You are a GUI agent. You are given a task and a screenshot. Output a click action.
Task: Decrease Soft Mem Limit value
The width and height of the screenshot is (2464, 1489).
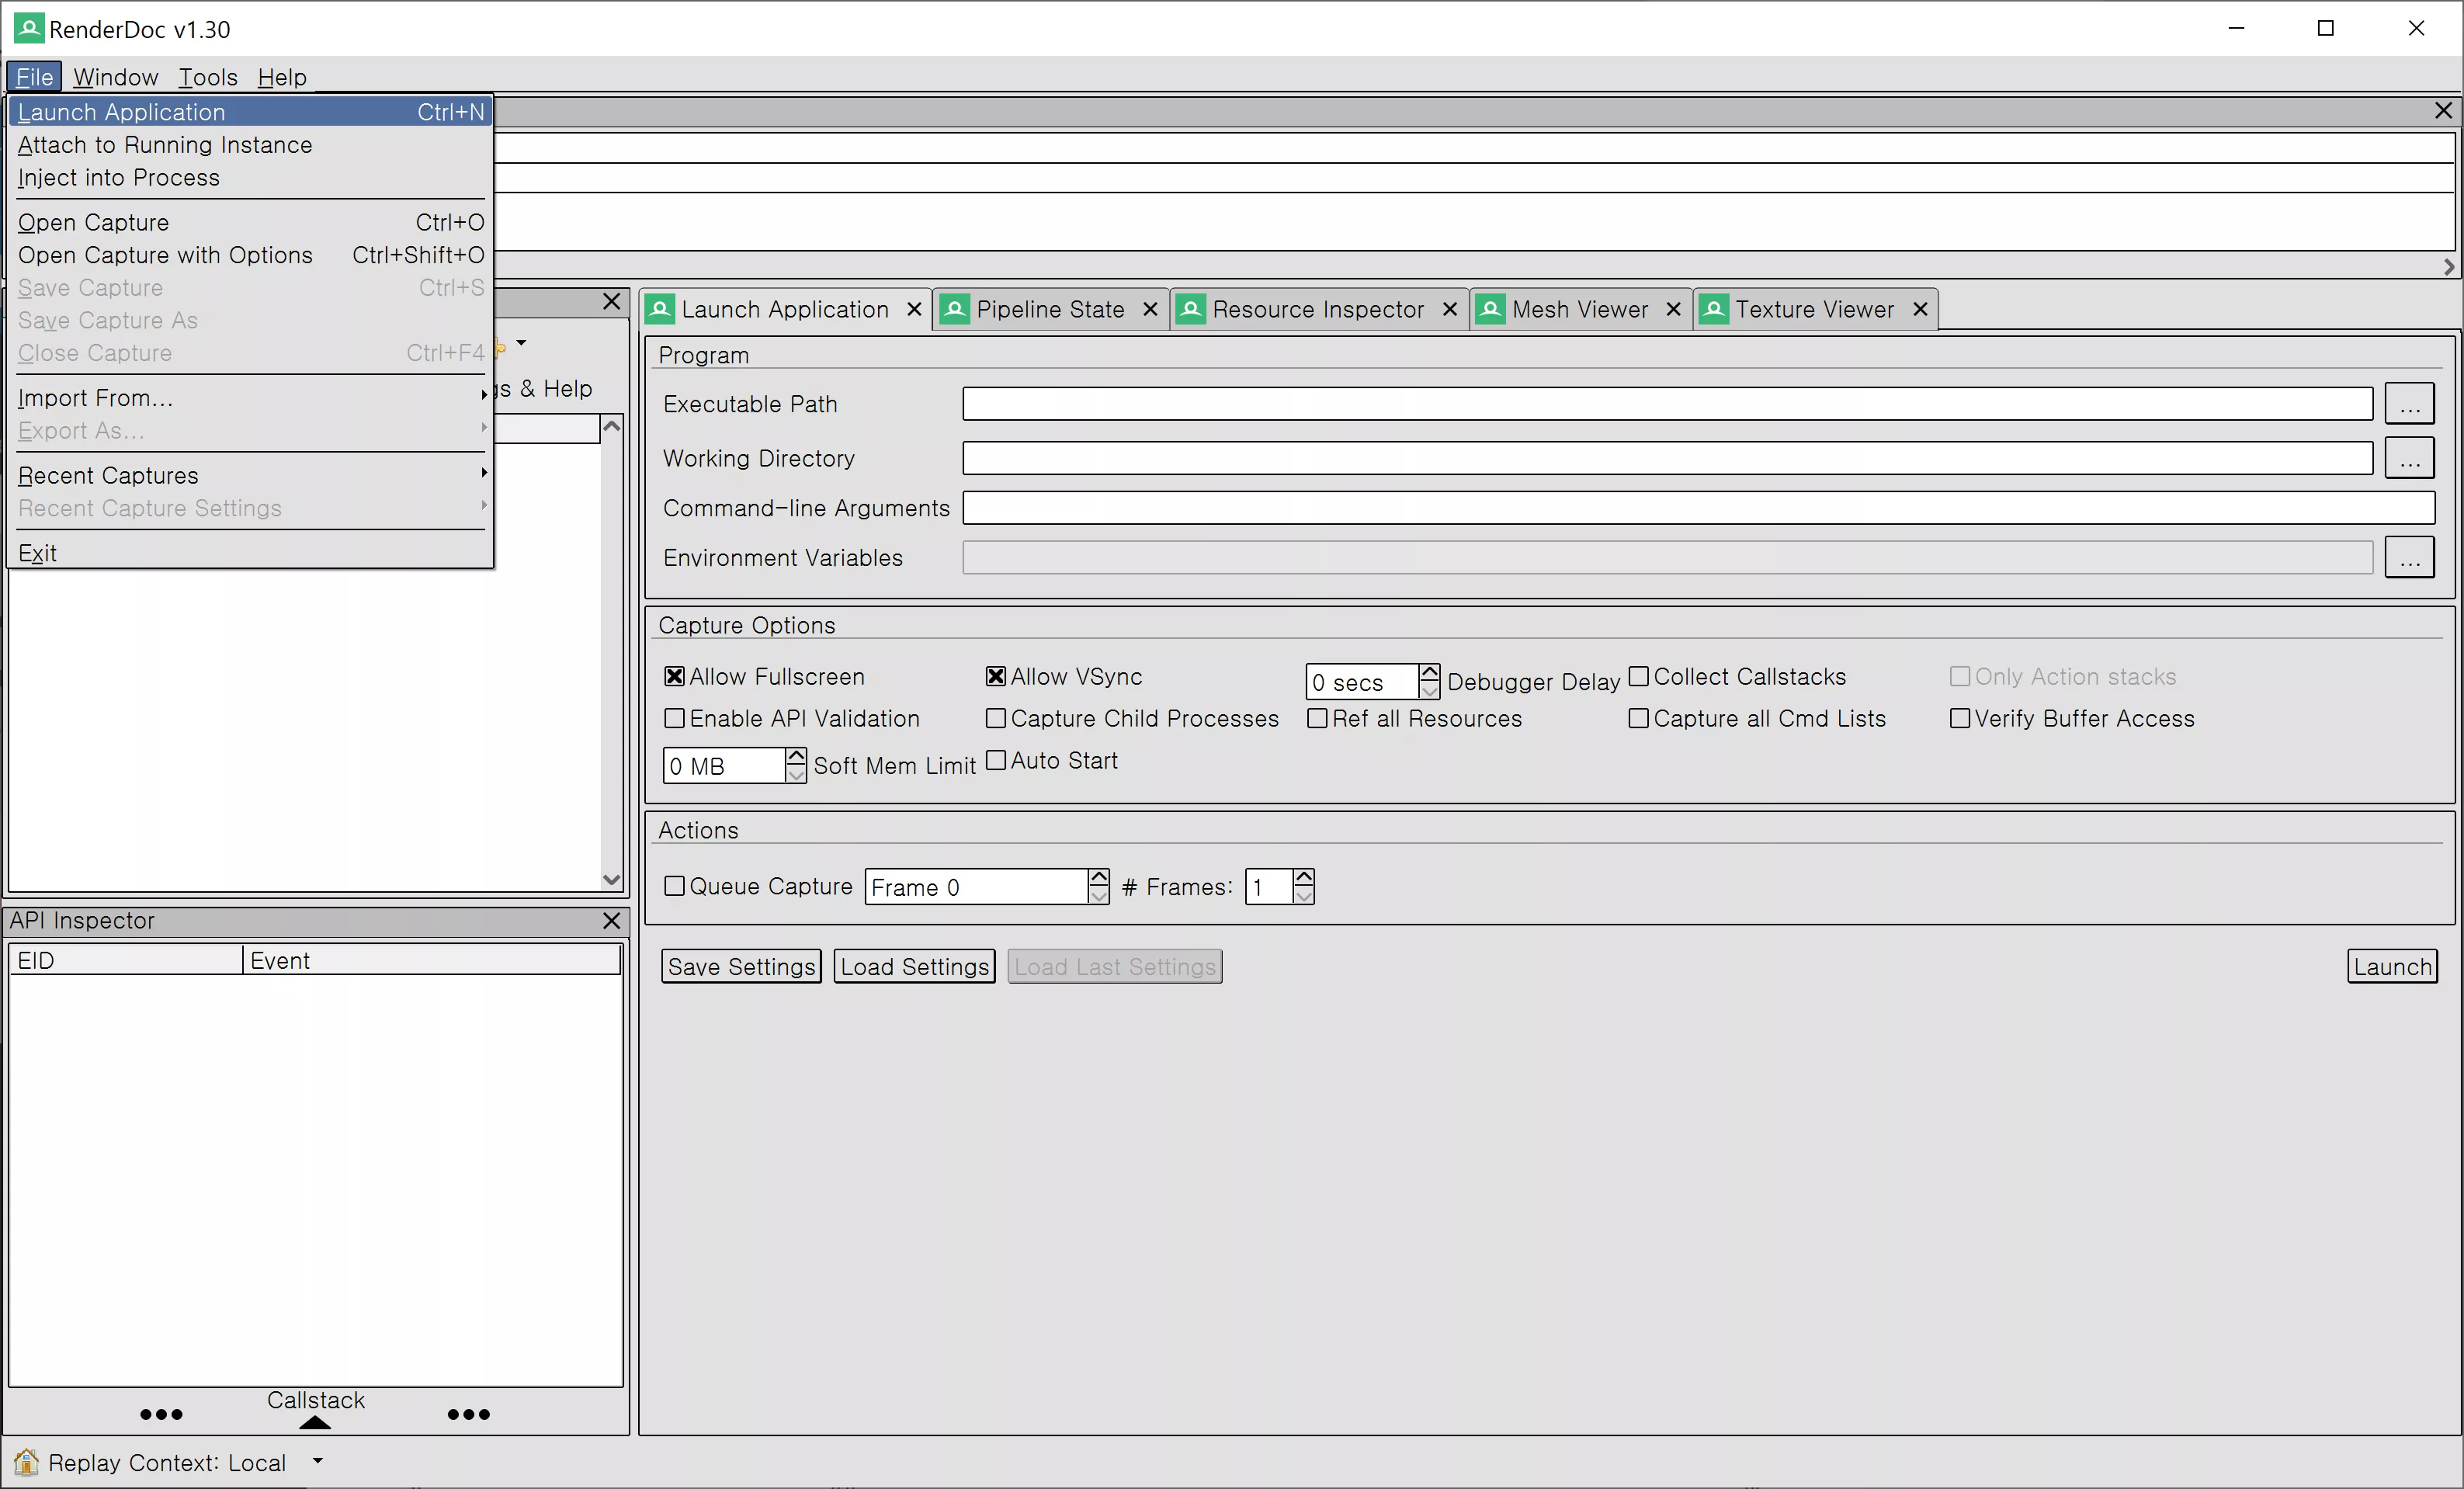tap(795, 775)
